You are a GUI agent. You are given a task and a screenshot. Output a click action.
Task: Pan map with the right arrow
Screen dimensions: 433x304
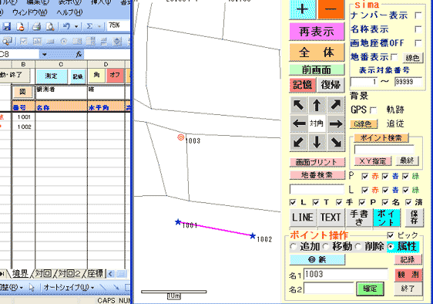tap(336, 123)
